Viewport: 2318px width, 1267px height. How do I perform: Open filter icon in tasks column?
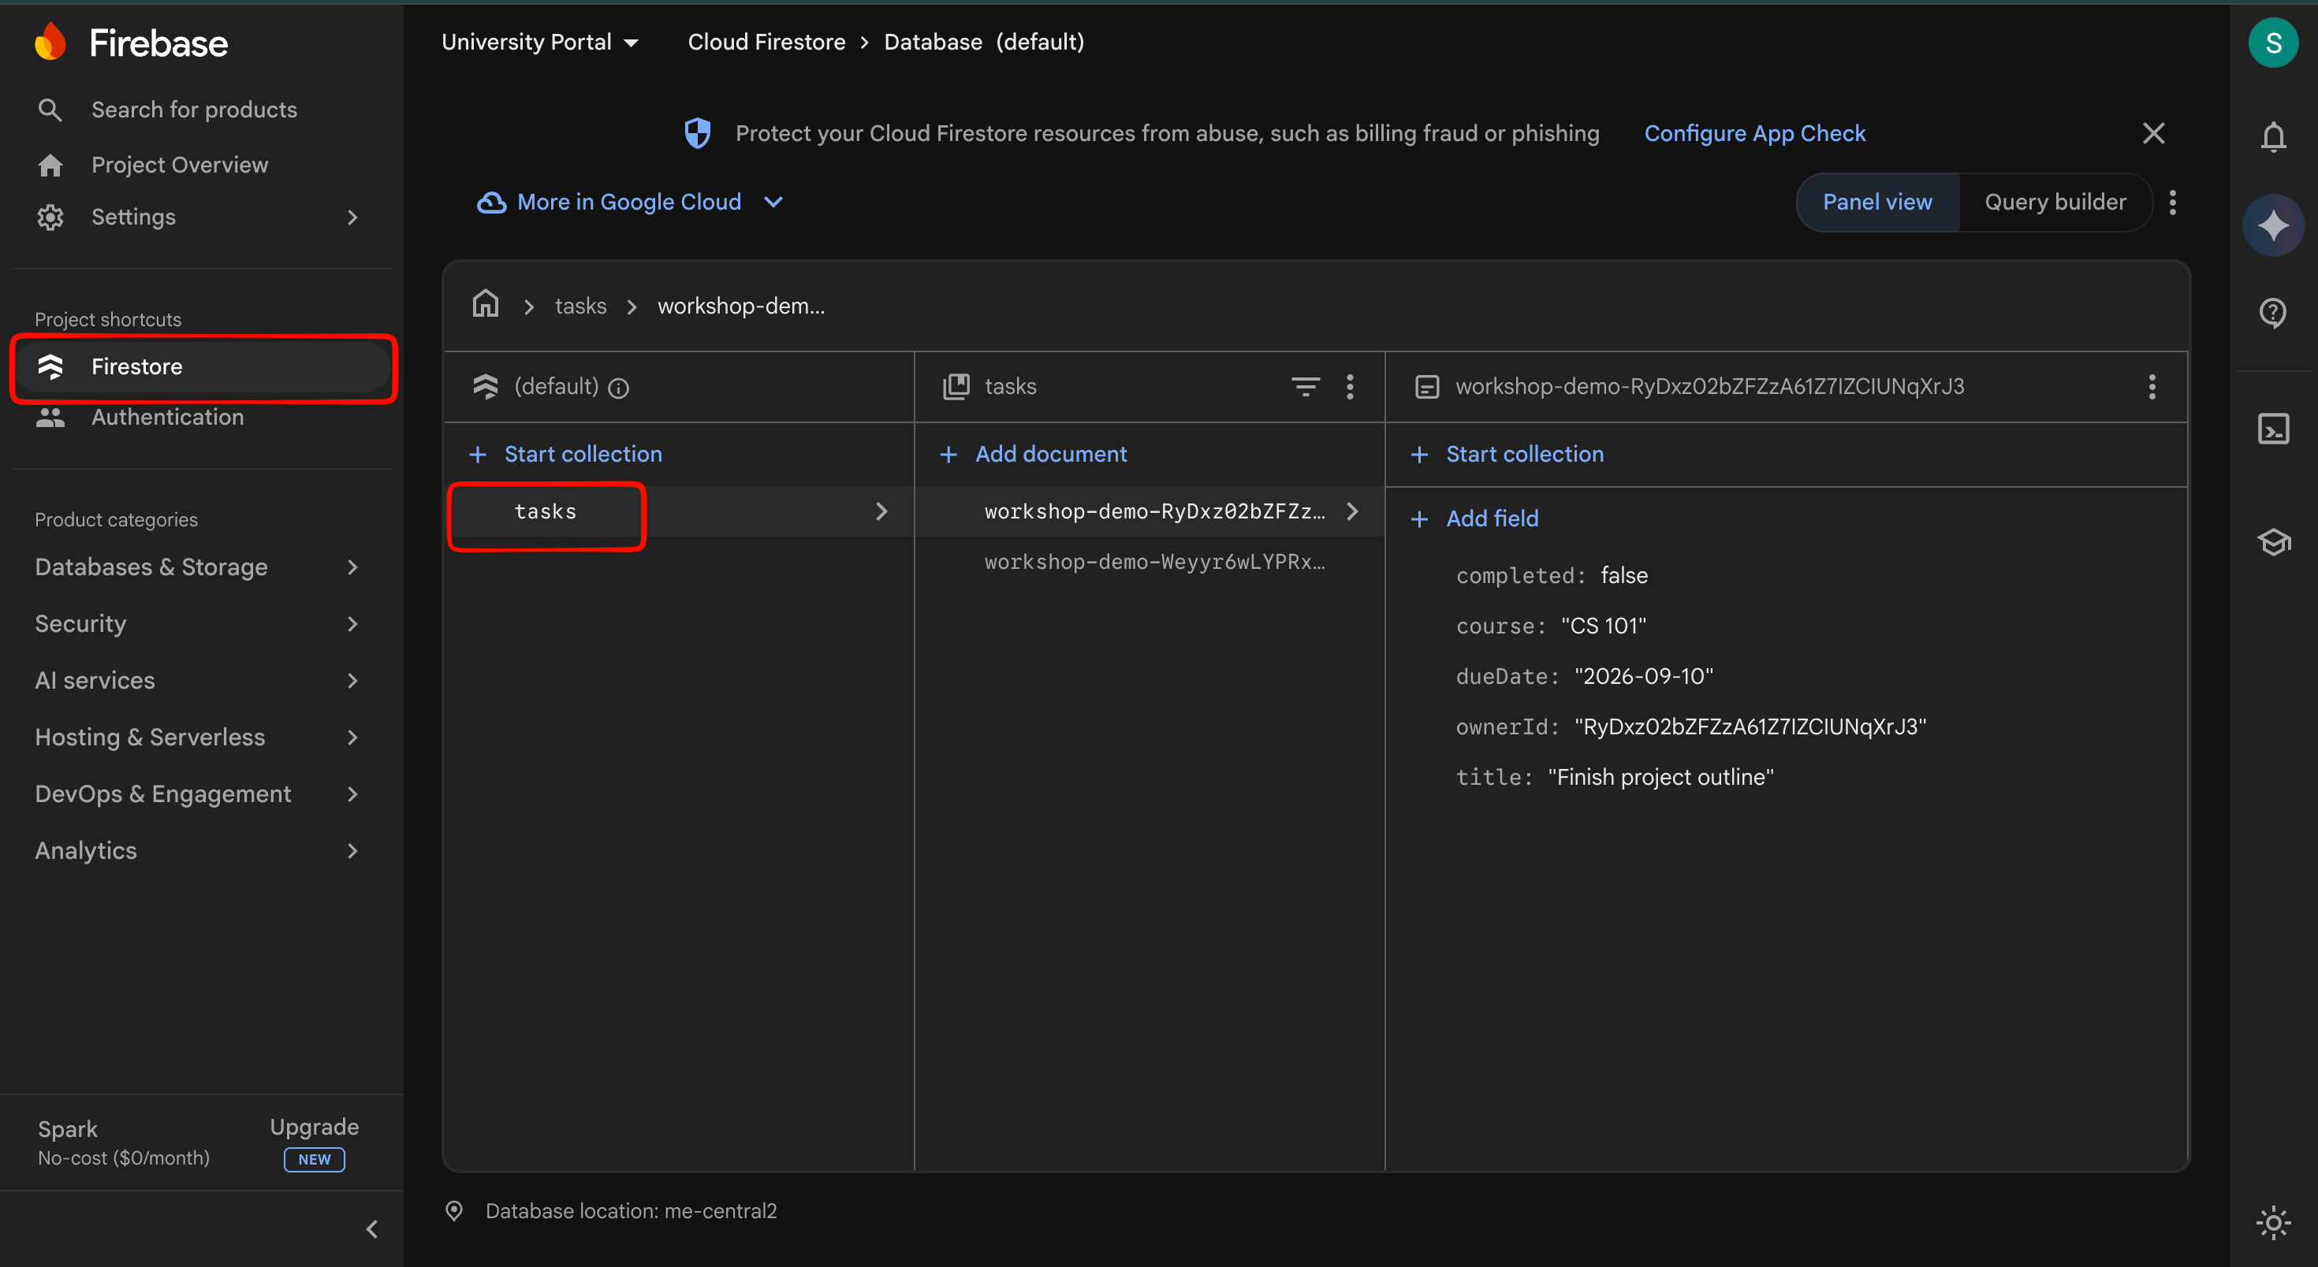point(1305,387)
